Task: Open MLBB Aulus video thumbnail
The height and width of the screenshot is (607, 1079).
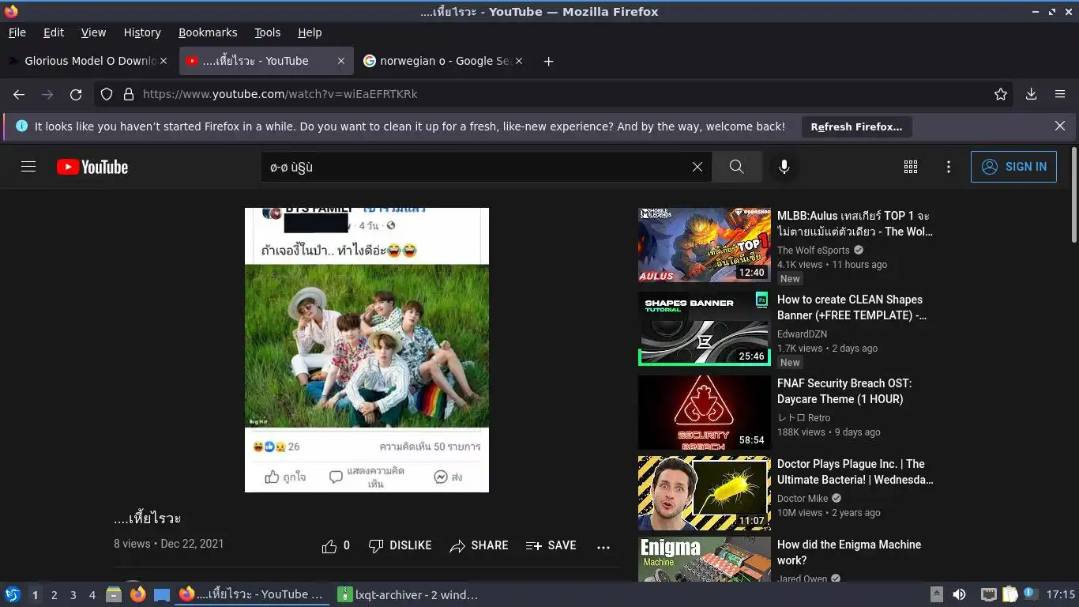Action: [704, 245]
